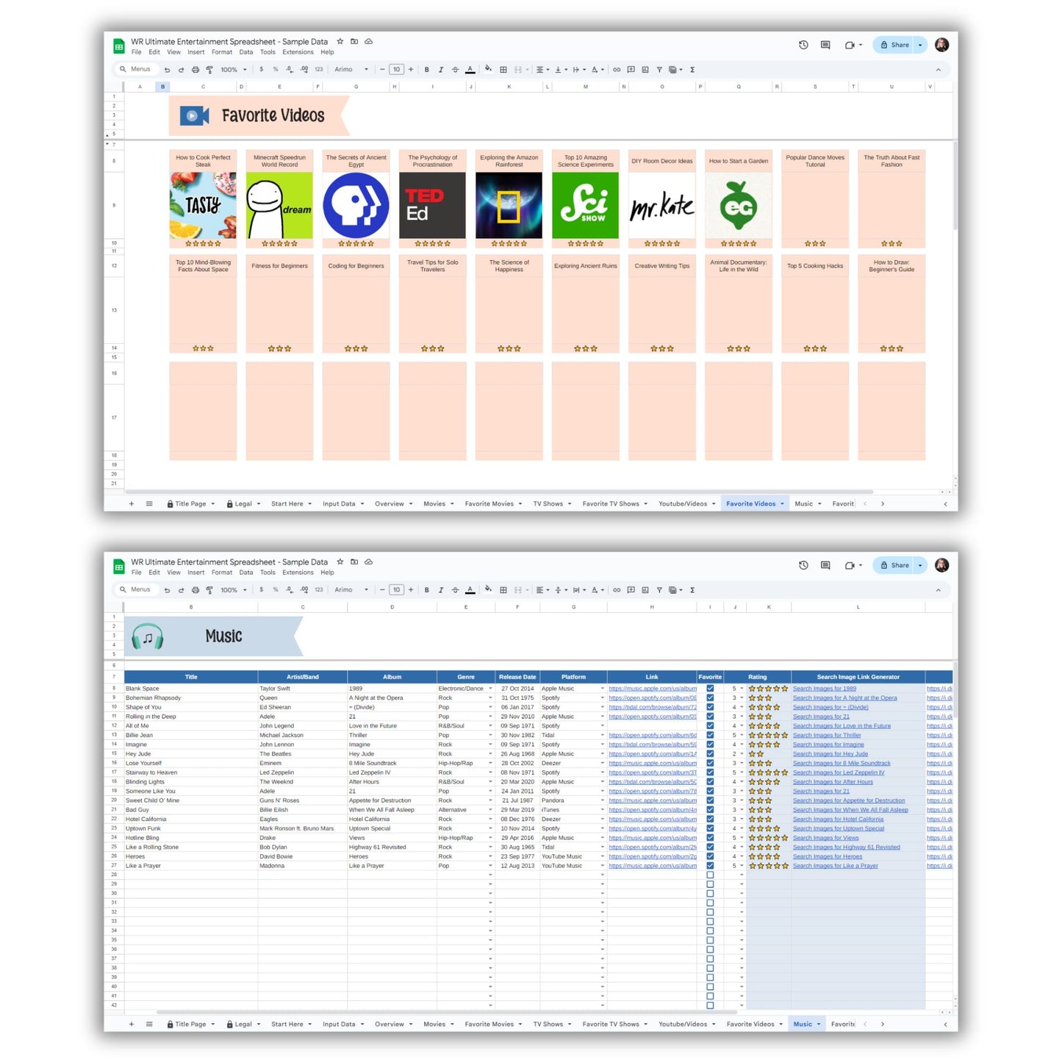Open comments panel in Favorite Videos window
This screenshot has height=1062, width=1062.
point(825,45)
